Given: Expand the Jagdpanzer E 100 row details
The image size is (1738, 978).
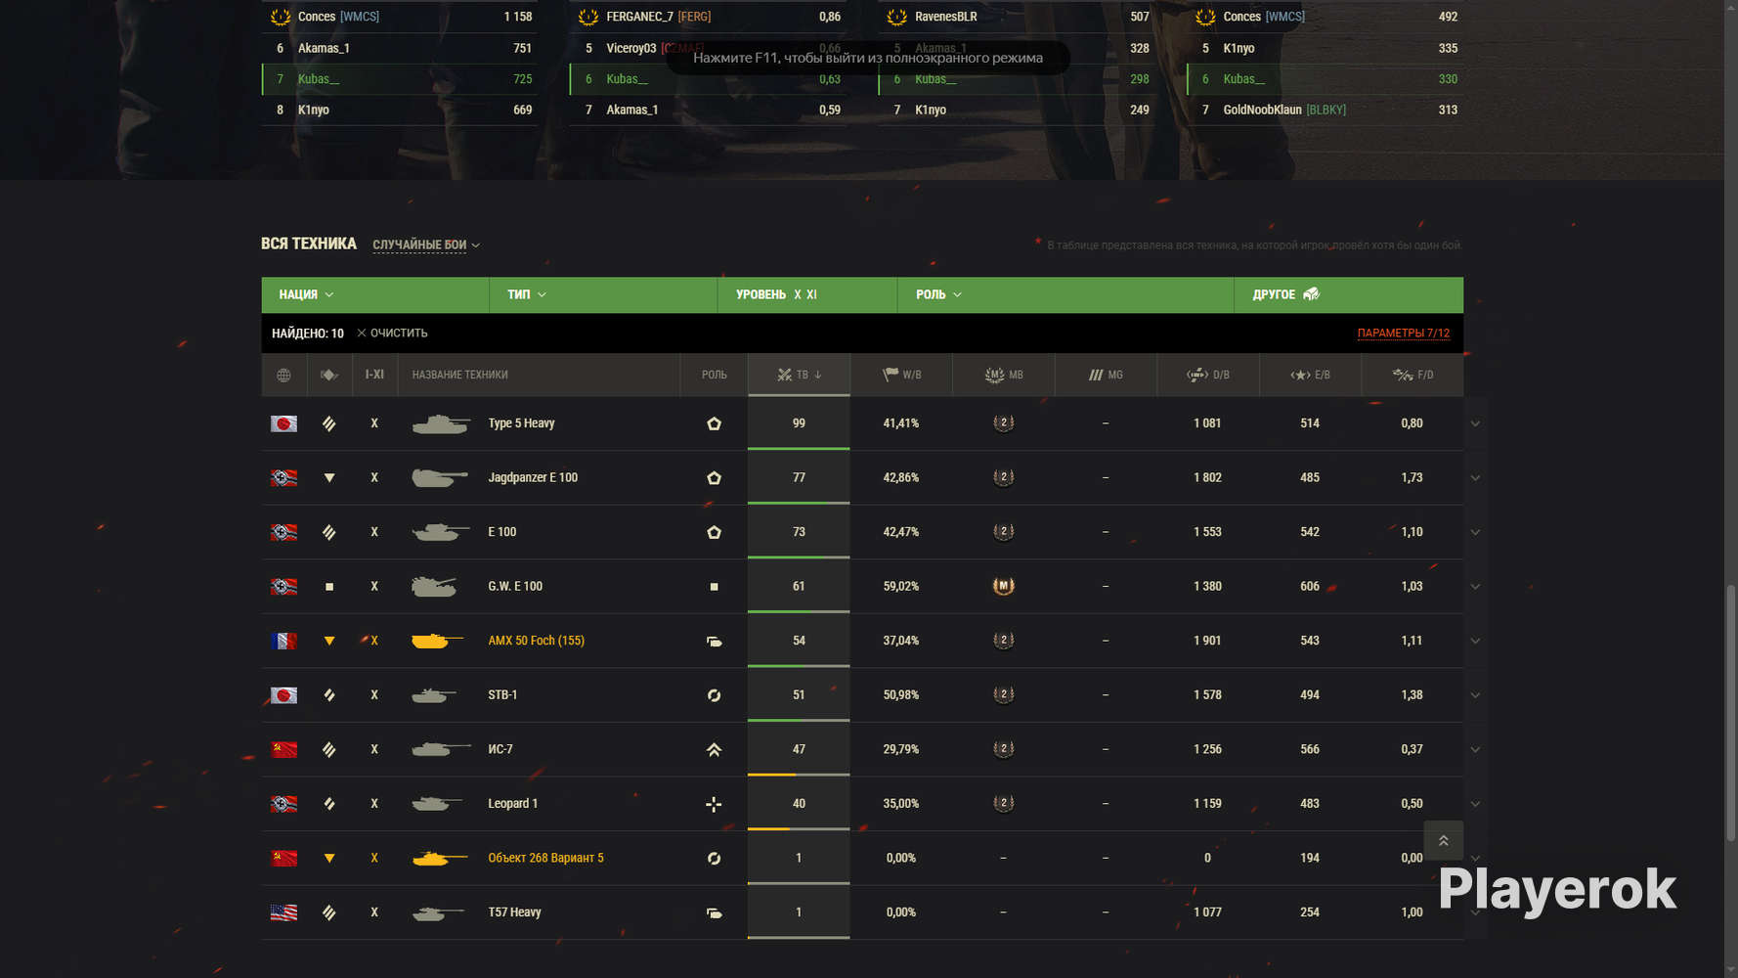Looking at the screenshot, I should click(1475, 478).
